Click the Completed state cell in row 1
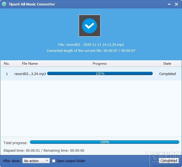 coord(167,74)
